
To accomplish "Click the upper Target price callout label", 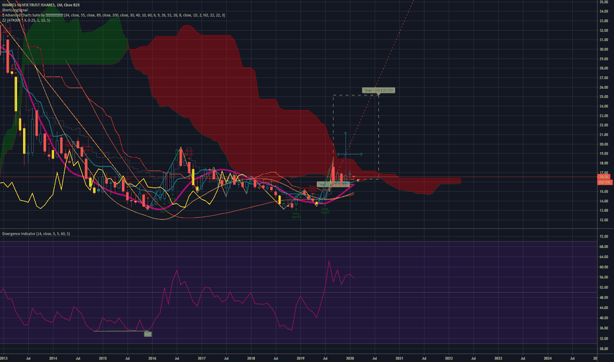I will 378,90.
